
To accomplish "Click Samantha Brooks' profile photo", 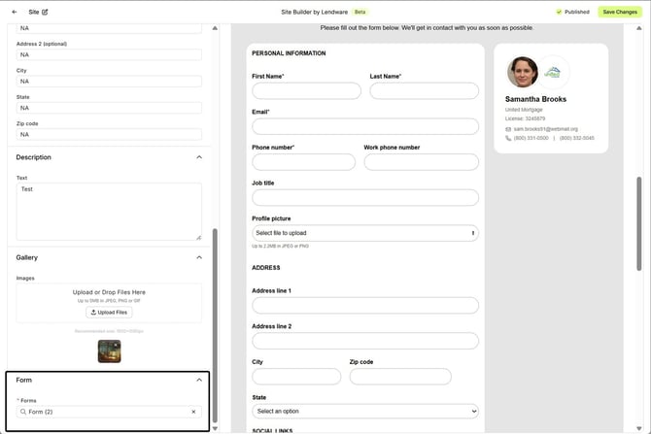I will [522, 72].
